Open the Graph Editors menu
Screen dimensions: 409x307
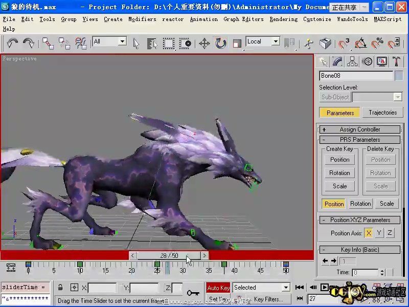243,19
